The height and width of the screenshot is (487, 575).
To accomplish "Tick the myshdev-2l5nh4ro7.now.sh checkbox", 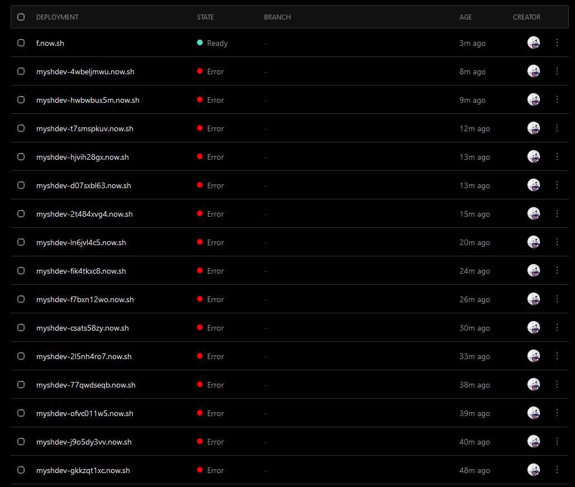I will point(21,356).
